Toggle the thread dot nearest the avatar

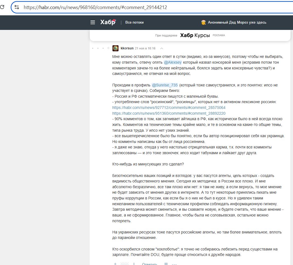point(108,48)
